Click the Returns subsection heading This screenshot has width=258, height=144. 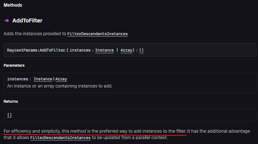[11, 101]
